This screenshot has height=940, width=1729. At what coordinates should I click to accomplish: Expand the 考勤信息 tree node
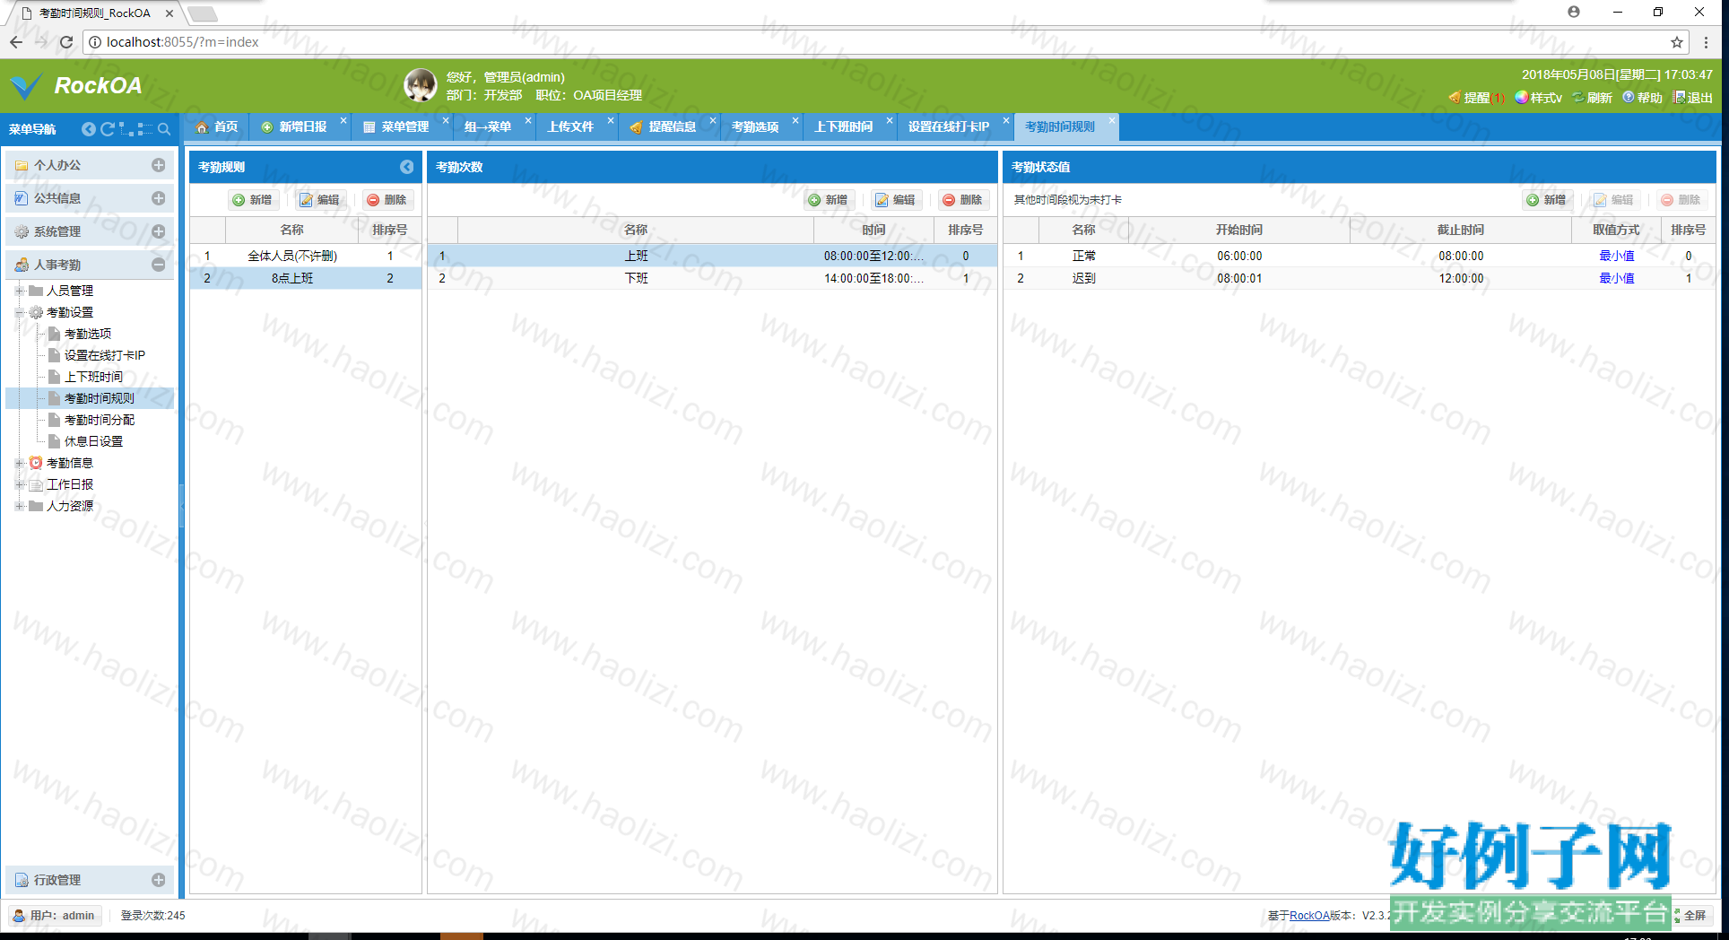(19, 463)
